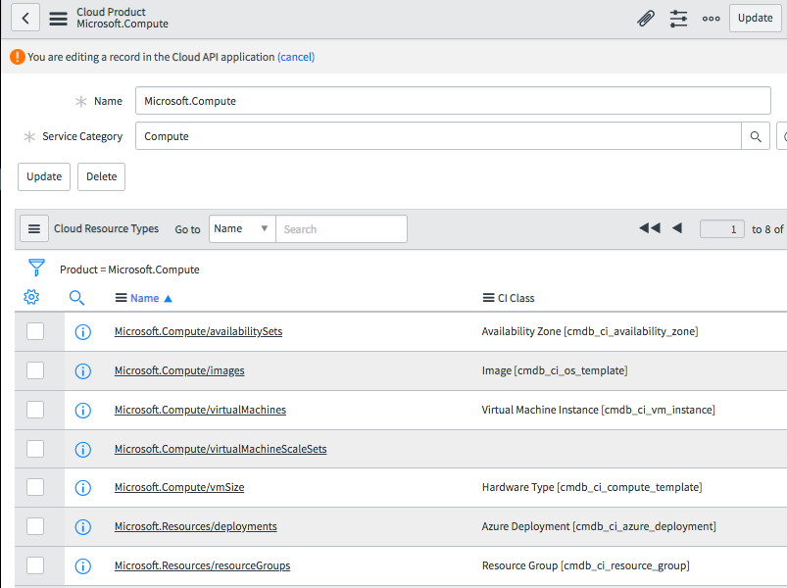Open the filter funnel icon

click(x=36, y=268)
